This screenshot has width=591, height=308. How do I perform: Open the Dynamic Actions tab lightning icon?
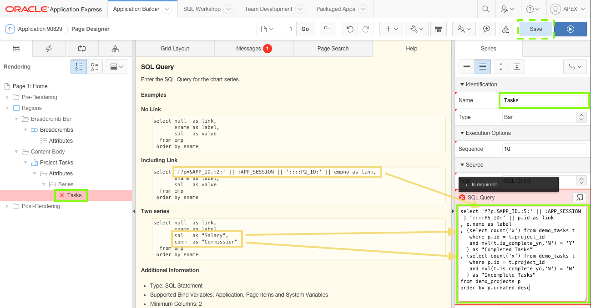click(49, 49)
